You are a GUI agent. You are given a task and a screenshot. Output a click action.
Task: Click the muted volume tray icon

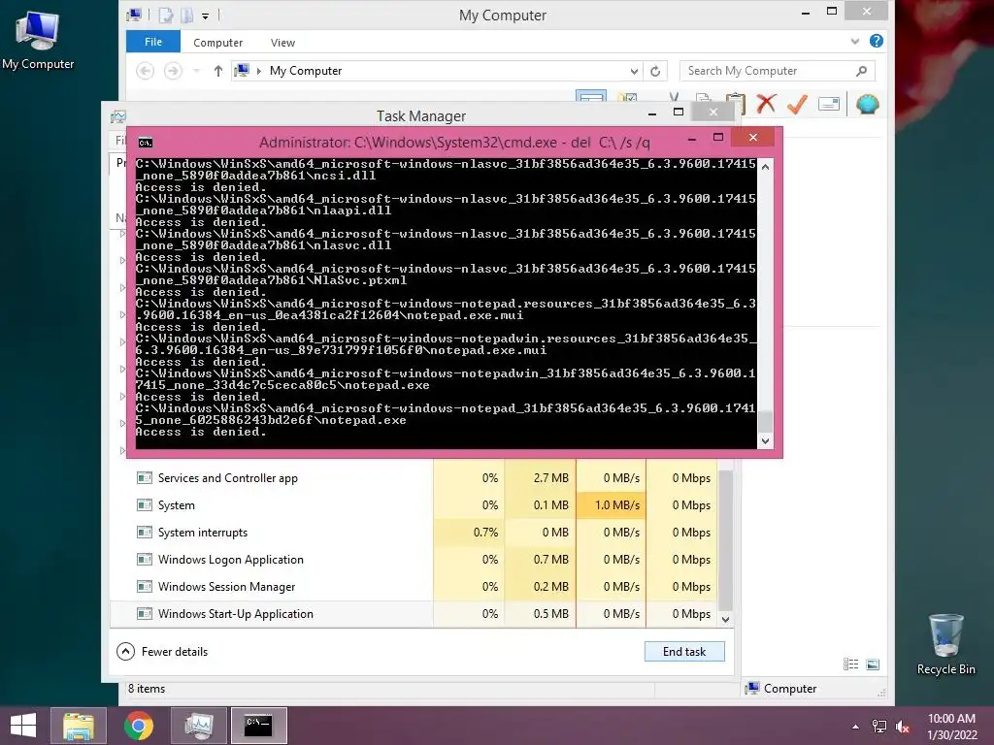[902, 727]
